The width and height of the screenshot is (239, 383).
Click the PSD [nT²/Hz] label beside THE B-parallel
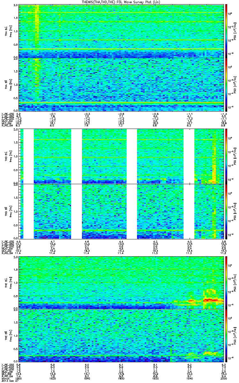coord(235,335)
